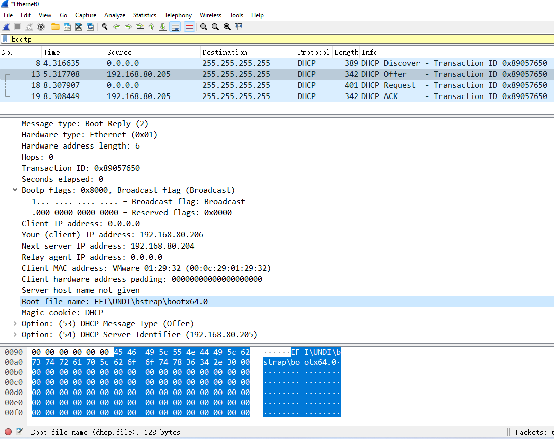Click the Find packet magnifier icon
The height and width of the screenshot is (439, 554).
tap(105, 27)
